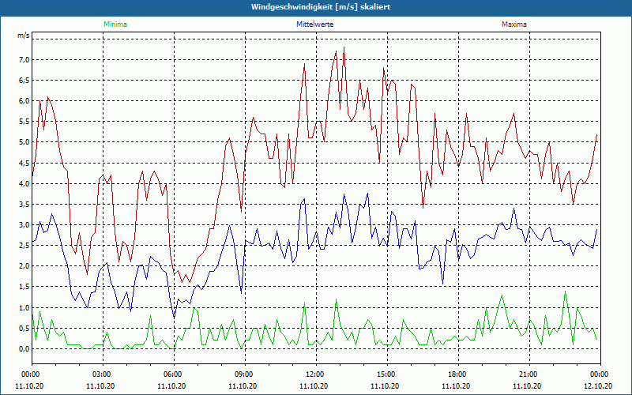Click the 7,0 y-axis label
The image size is (632, 395).
pyautogui.click(x=24, y=60)
